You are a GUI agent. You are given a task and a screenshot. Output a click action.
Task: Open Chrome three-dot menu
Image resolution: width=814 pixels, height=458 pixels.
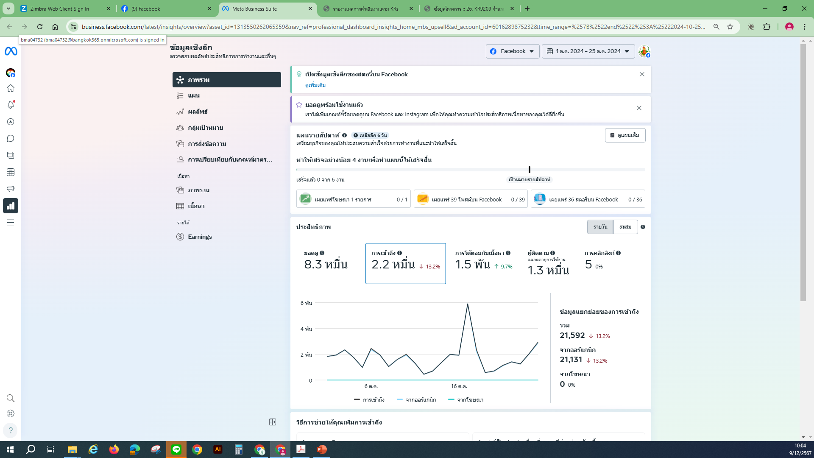point(805,27)
